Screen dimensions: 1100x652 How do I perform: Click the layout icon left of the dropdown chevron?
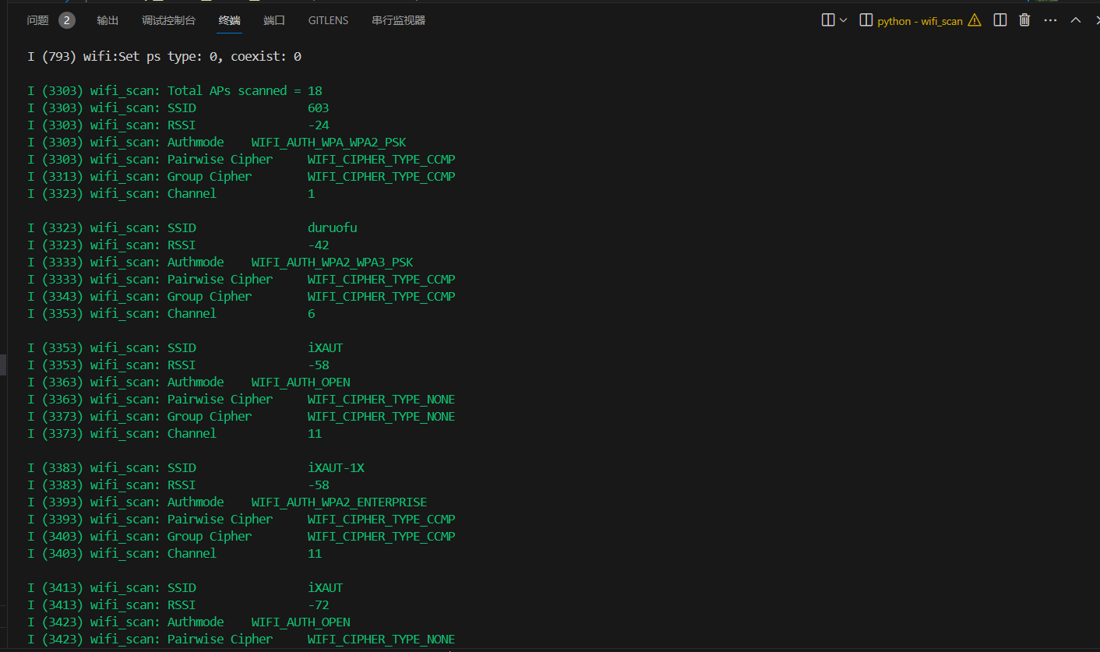pos(828,20)
